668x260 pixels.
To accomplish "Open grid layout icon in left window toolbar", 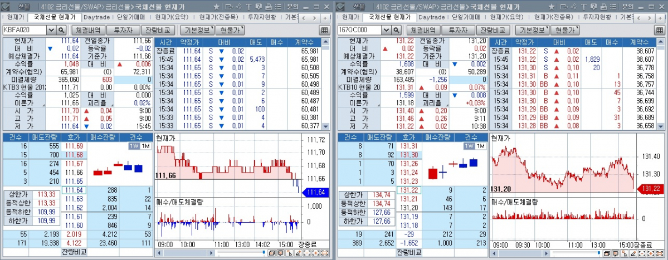I will pyautogui.click(x=324, y=30).
